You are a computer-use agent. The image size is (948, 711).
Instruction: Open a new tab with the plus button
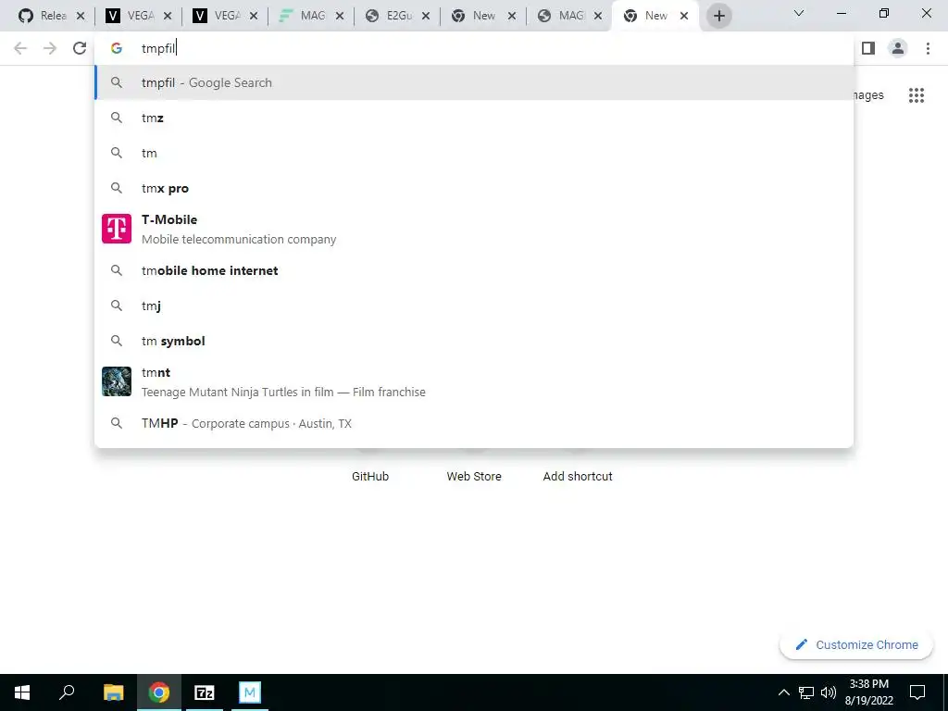coord(718,17)
